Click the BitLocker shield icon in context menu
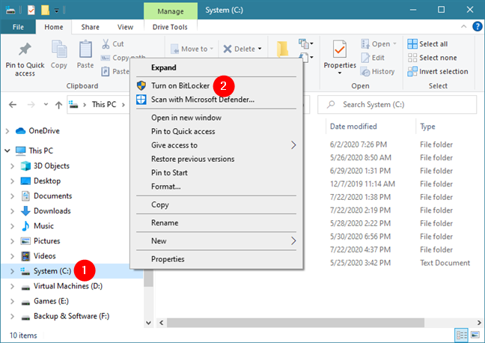Image resolution: width=485 pixels, height=343 pixels. click(141, 85)
